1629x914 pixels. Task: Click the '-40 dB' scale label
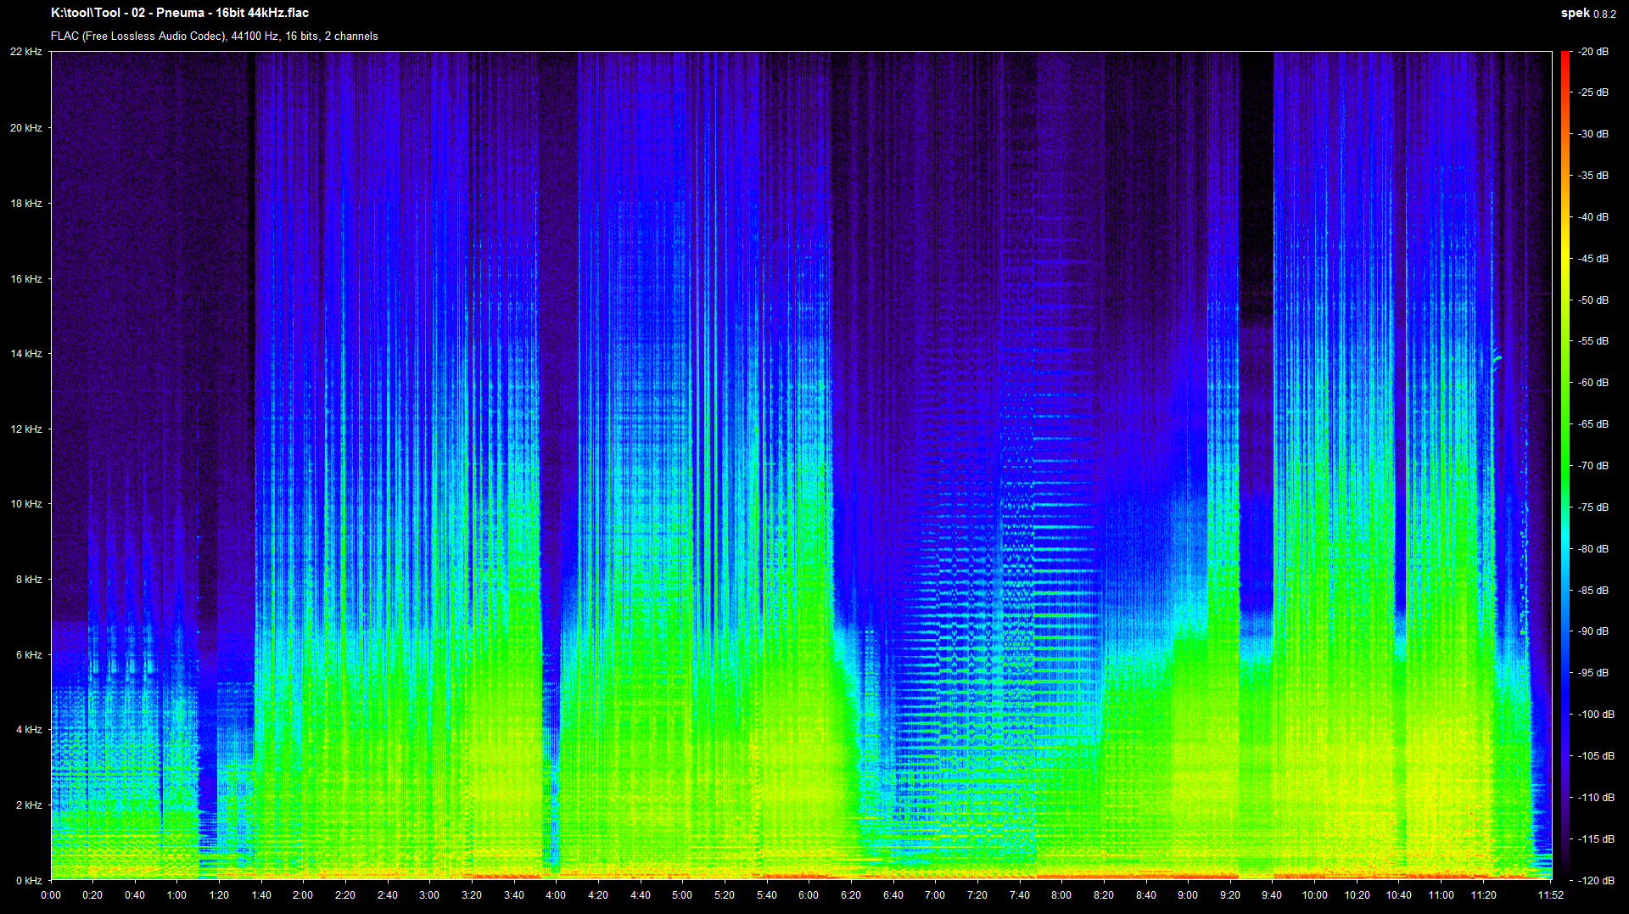pyautogui.click(x=1593, y=217)
